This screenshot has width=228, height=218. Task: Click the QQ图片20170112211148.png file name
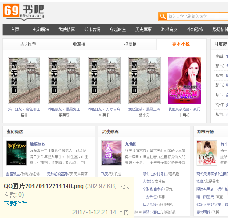click(44, 186)
